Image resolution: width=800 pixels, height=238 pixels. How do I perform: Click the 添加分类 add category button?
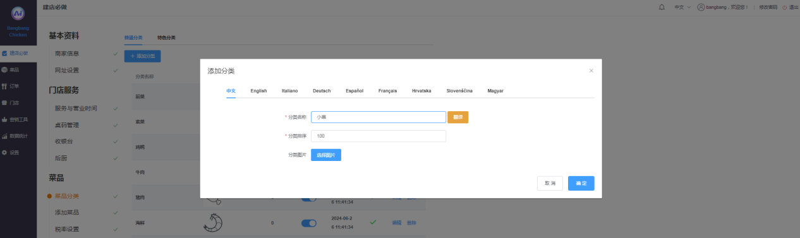point(143,56)
